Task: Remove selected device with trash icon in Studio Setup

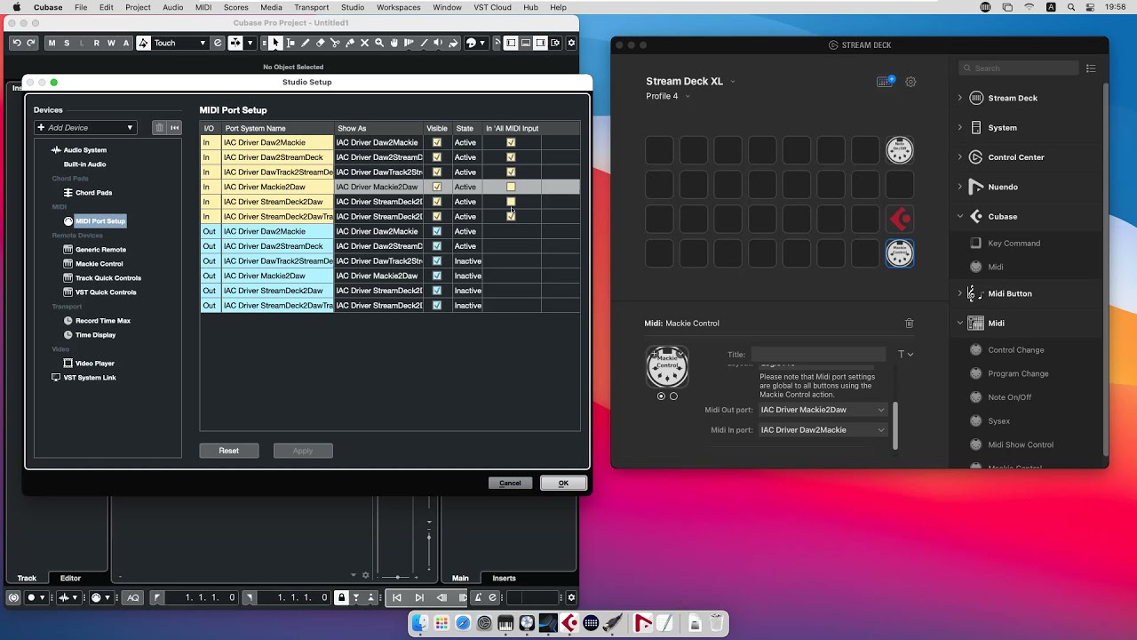Action: pos(160,128)
